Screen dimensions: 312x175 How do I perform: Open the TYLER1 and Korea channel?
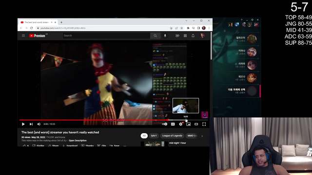tap(56, 137)
